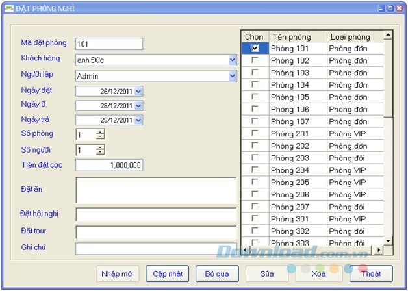The image size is (408, 291).
Task: Uncheck the Phòng 101 checkbox
Action: coord(255,48)
